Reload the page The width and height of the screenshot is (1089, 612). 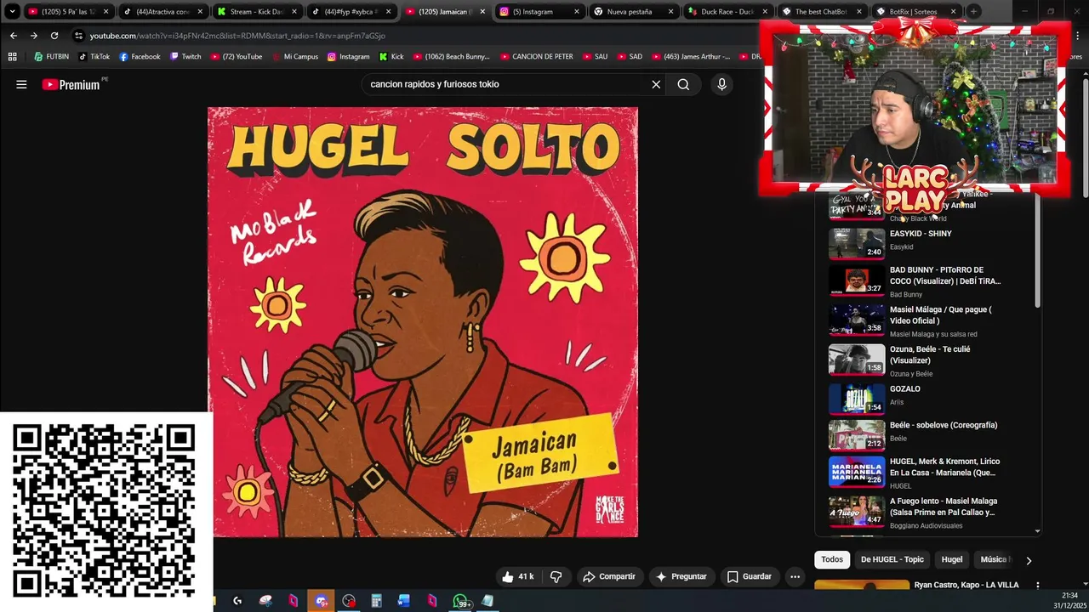pos(54,36)
